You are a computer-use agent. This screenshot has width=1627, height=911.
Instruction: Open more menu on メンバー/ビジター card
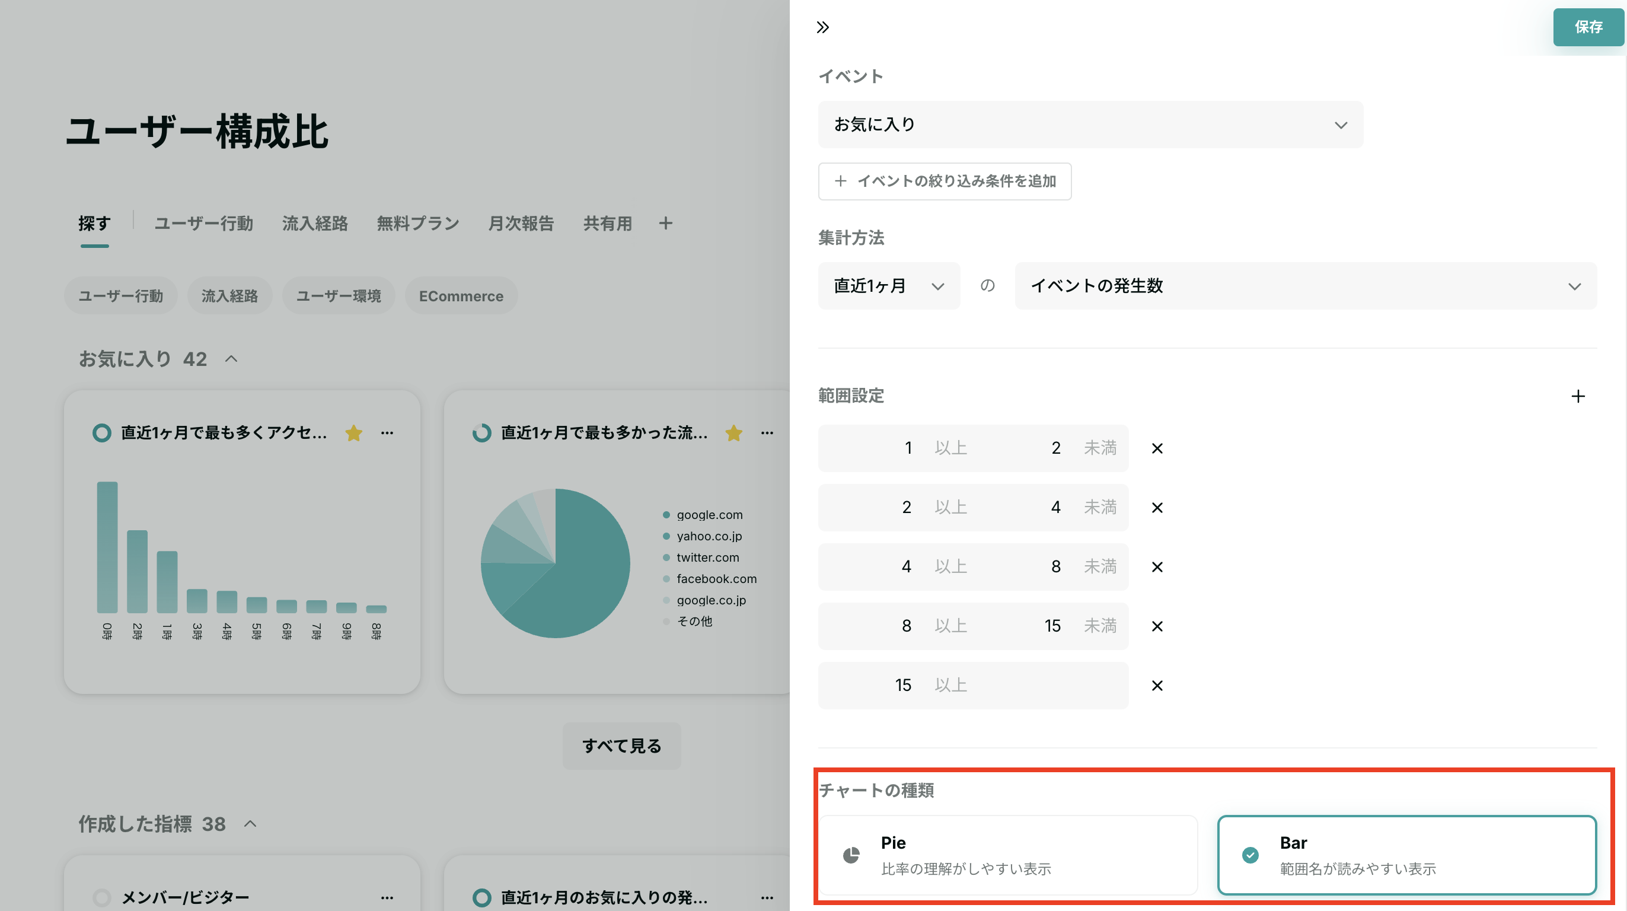[x=387, y=897]
